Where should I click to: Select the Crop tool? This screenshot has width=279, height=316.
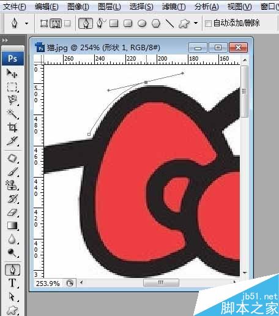(12, 127)
